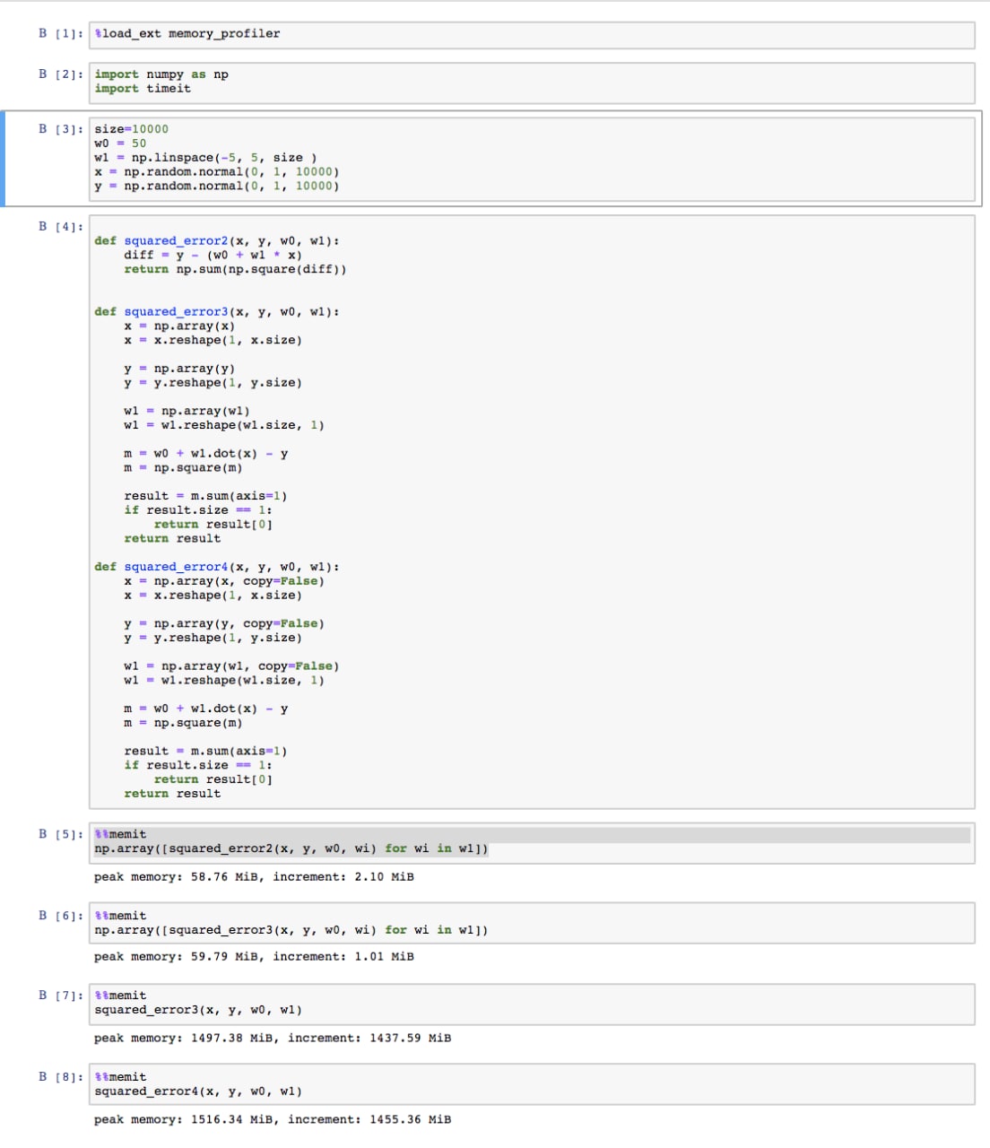Select the cell running squared_error4(x, y, w0, w1)
990x1148 pixels.
[x=532, y=1085]
